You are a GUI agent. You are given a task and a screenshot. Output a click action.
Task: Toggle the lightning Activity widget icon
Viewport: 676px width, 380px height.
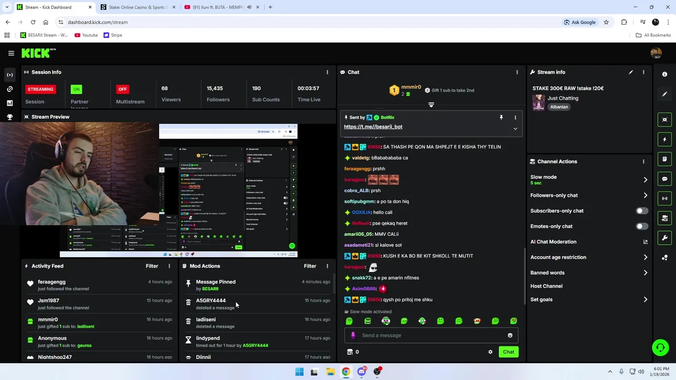point(664,139)
